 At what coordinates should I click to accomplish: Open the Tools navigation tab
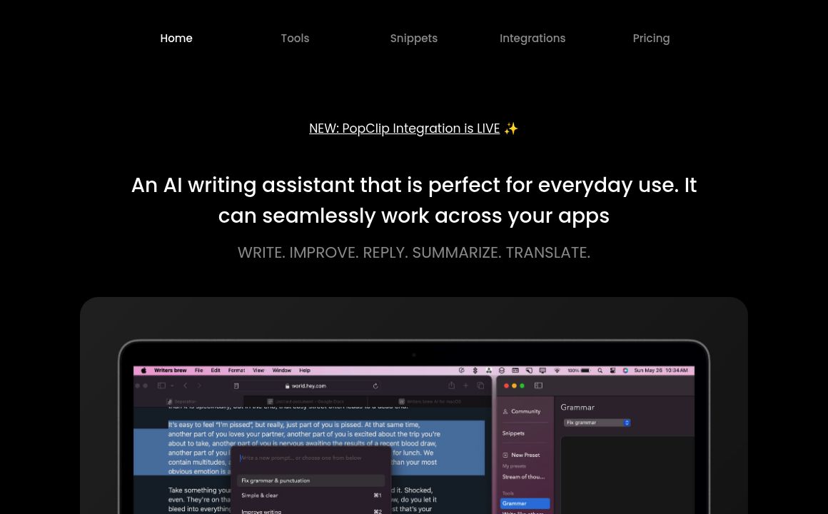point(295,39)
